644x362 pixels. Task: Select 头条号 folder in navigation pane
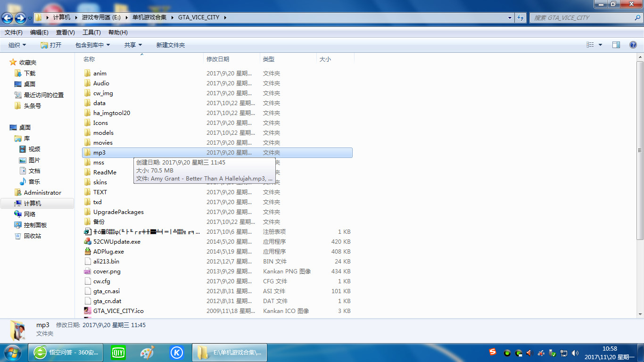[x=33, y=106]
